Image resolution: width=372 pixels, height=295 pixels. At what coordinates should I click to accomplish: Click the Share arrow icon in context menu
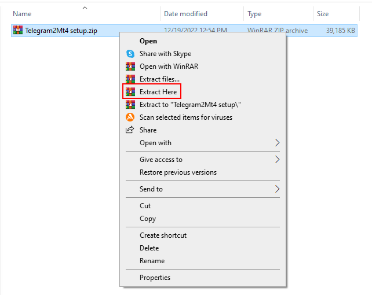(x=130, y=130)
